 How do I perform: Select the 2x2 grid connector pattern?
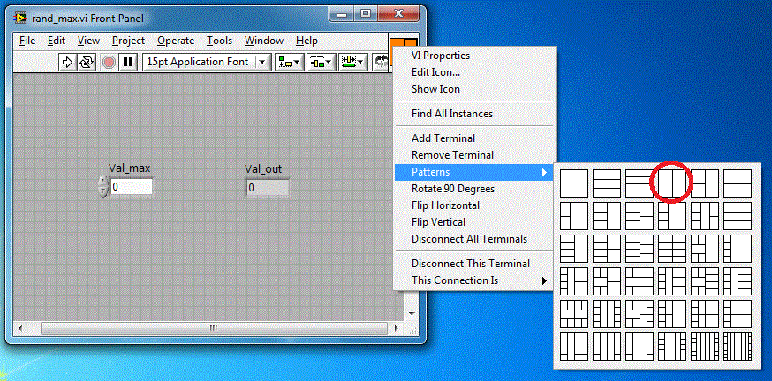click(x=737, y=183)
